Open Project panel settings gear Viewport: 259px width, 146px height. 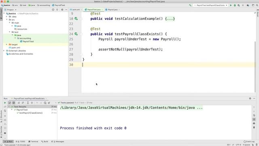pyautogui.click(x=62, y=10)
